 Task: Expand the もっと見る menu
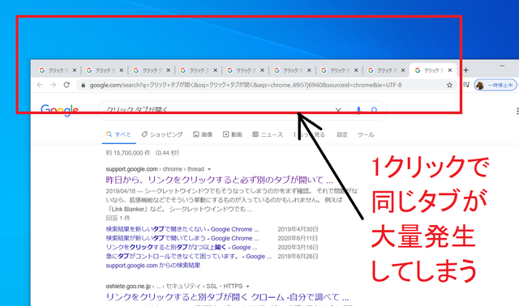click(309, 134)
